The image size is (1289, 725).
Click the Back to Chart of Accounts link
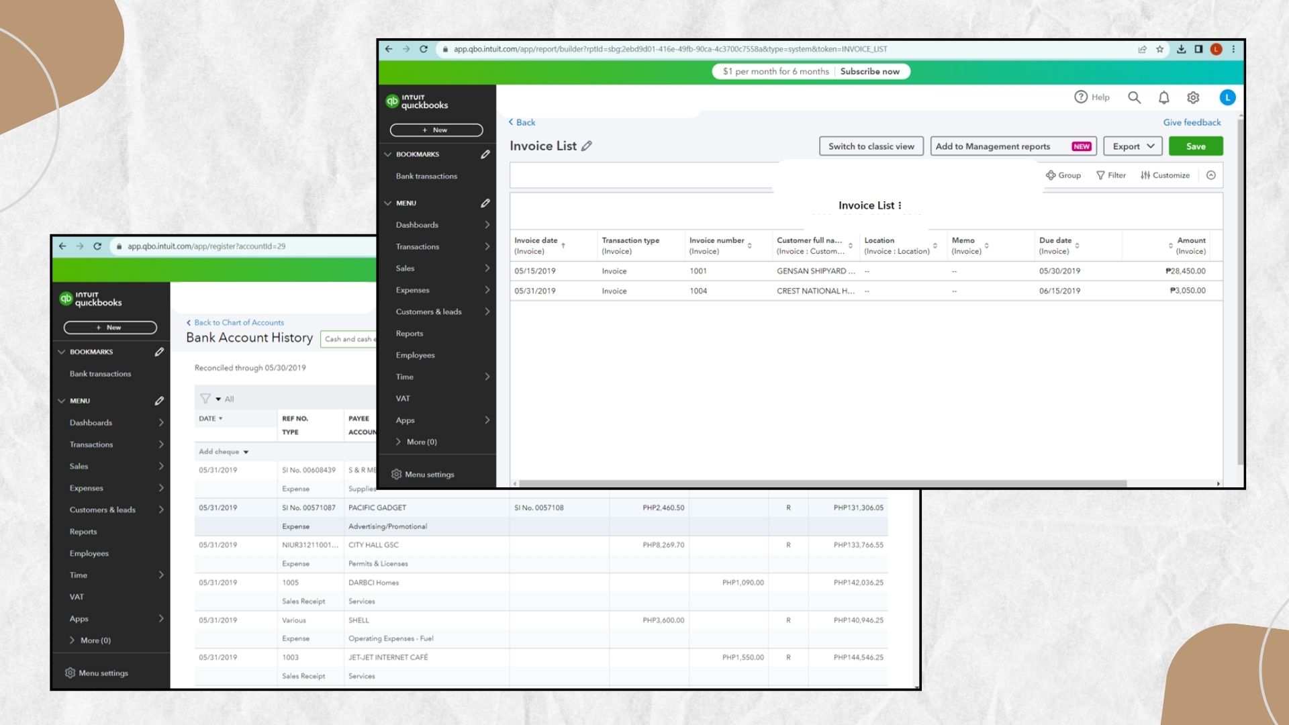point(238,322)
